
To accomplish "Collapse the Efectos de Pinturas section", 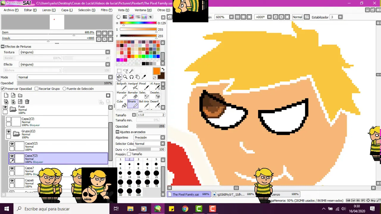I will coord(3,47).
